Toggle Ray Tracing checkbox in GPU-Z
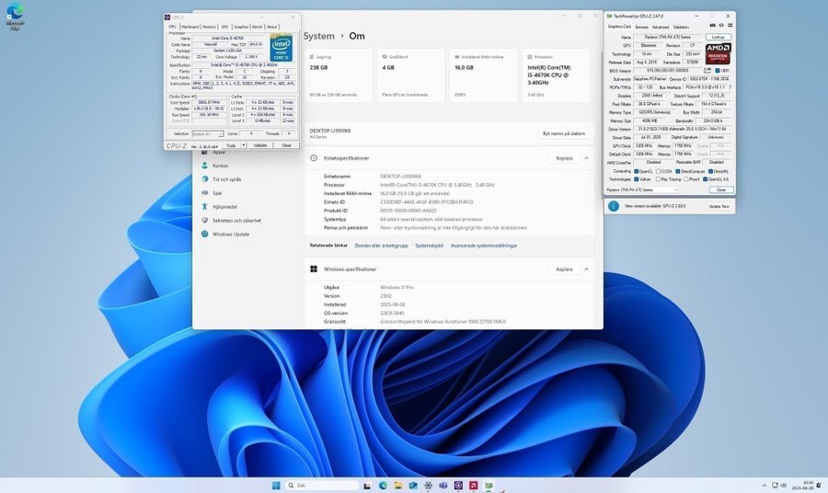This screenshot has height=493, width=828. [x=658, y=179]
